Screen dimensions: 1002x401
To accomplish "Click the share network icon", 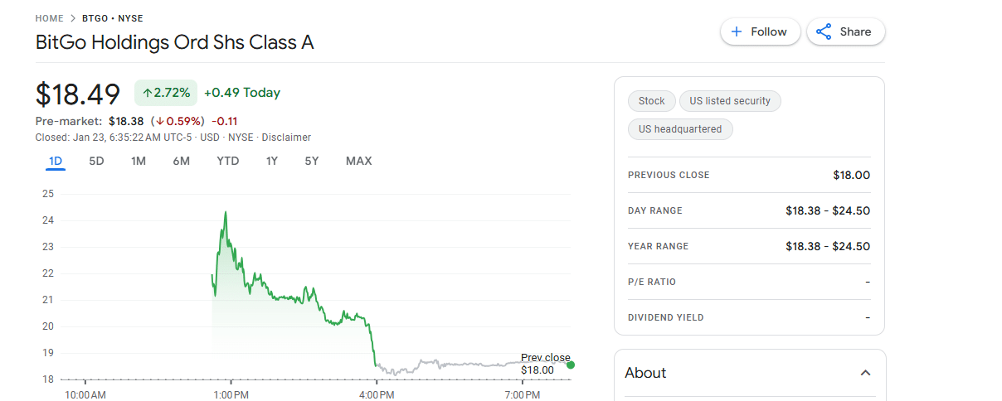I will pos(824,31).
